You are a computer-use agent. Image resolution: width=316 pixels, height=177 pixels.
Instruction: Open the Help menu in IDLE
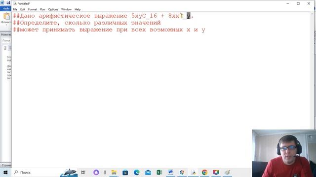[x=78, y=9]
